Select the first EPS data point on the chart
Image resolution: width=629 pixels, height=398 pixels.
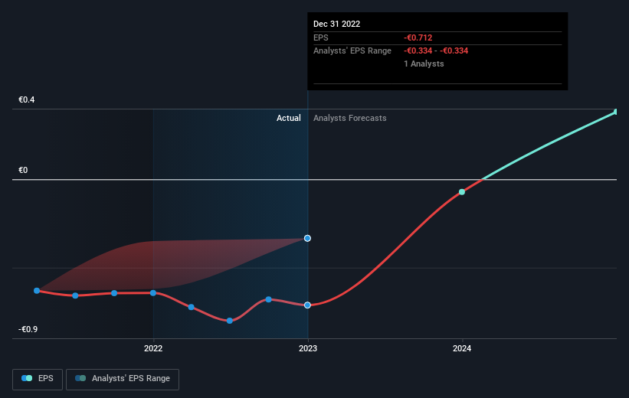point(37,291)
